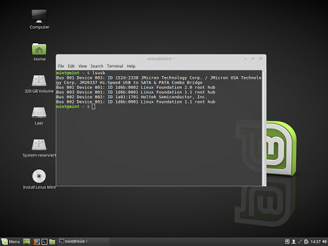
Task: Open the terminal Search menu
Action: [x=96, y=66]
